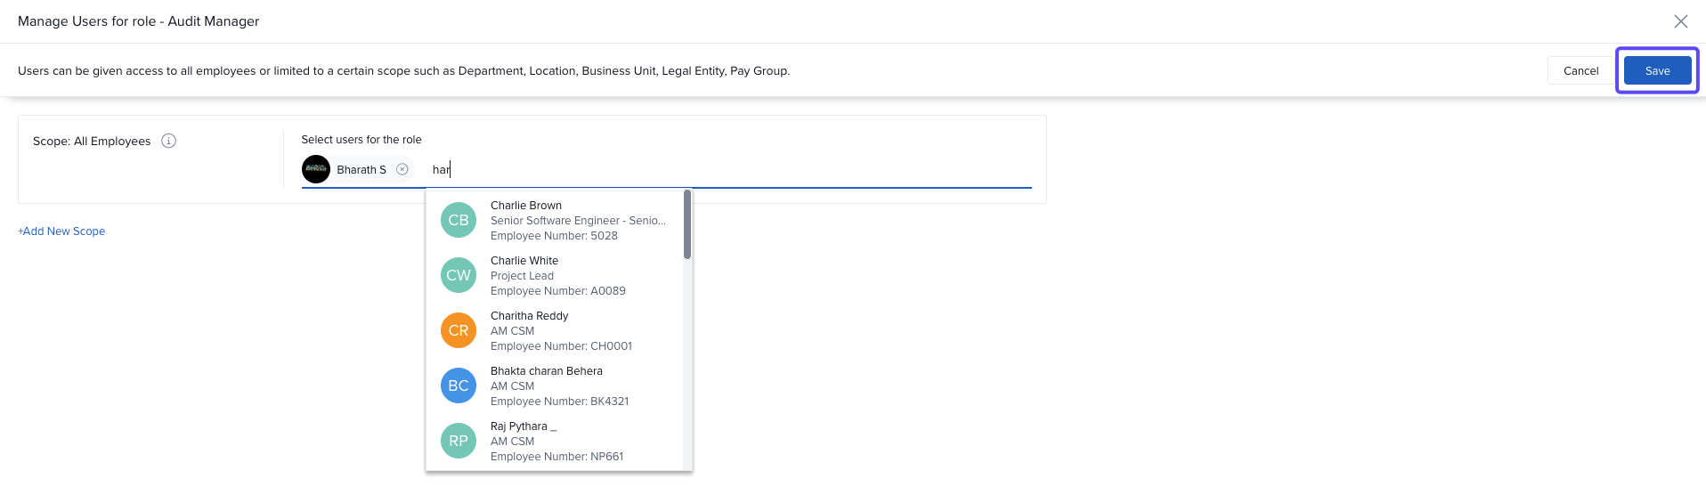Click the dropdown list scrollbar thumb
The width and height of the screenshot is (1706, 503).
687,224
